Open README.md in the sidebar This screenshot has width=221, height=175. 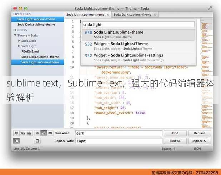click(x=30, y=51)
